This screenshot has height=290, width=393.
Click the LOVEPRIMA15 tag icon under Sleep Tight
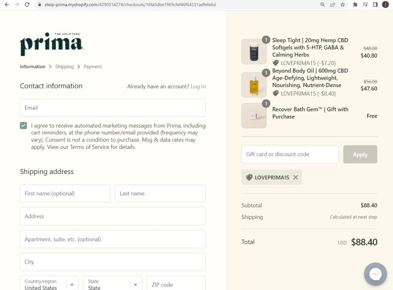(x=276, y=63)
